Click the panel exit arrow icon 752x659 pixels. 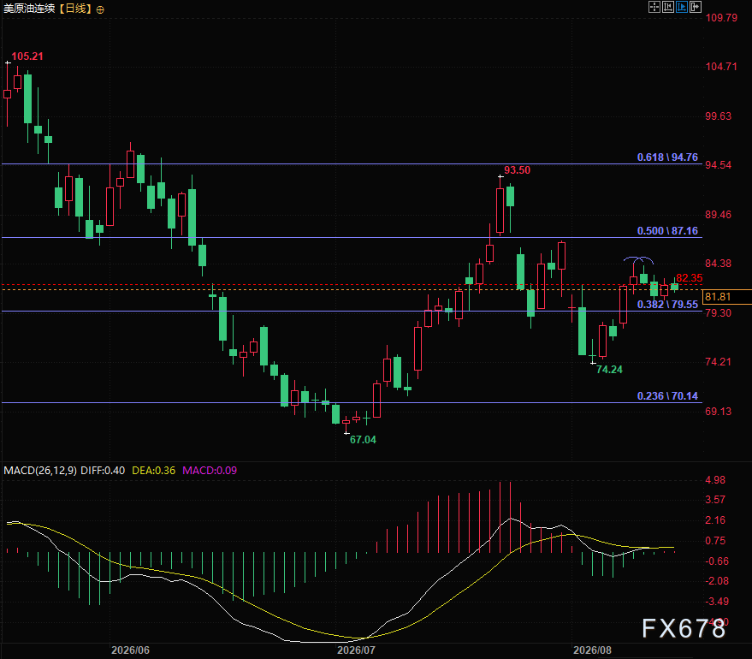(696, 7)
